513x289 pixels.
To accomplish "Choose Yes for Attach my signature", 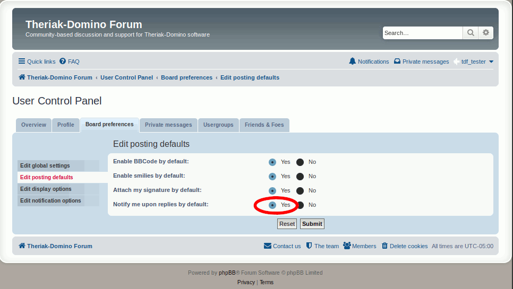I will coord(272,191).
